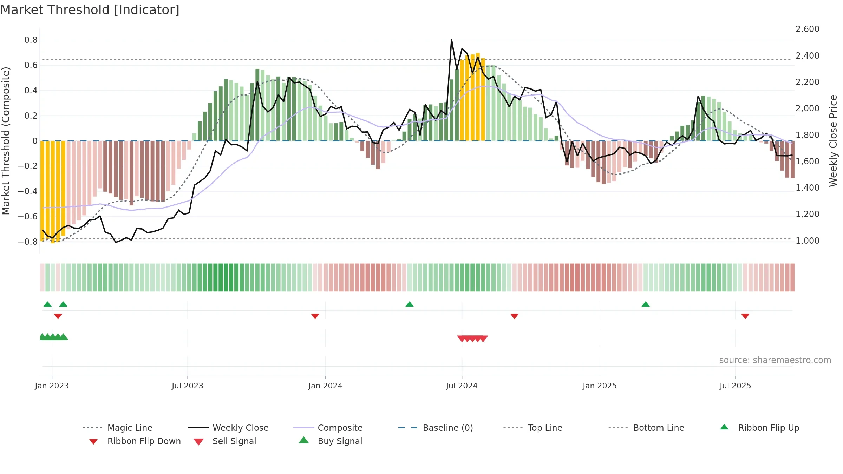Toggle the Baseline (0) legend entry
The image size is (843, 474).
[x=436, y=428]
